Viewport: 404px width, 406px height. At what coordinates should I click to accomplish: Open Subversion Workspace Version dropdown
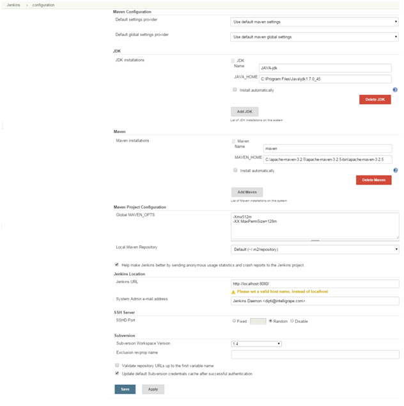[x=256, y=344]
